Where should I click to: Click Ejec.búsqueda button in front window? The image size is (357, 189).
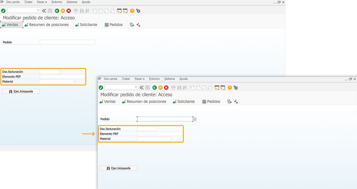click(x=118, y=168)
